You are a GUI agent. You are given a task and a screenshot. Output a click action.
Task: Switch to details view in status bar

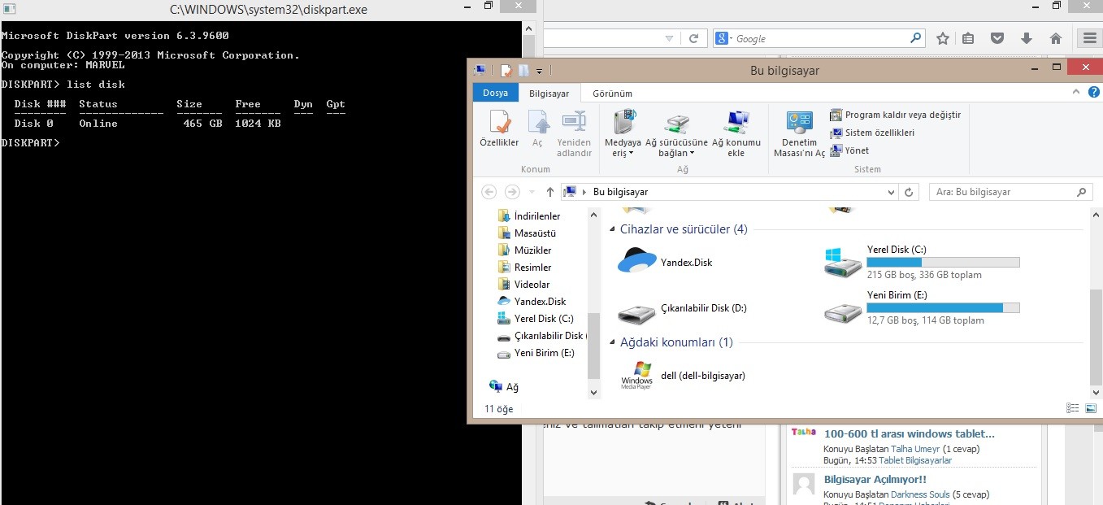[x=1071, y=408]
